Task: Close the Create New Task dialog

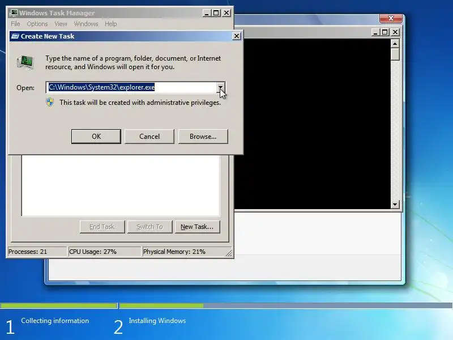Action: click(236, 36)
